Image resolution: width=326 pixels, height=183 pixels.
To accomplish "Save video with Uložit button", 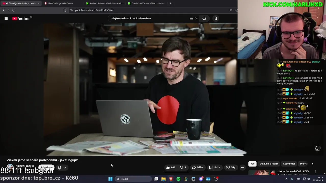I will 214,167.
